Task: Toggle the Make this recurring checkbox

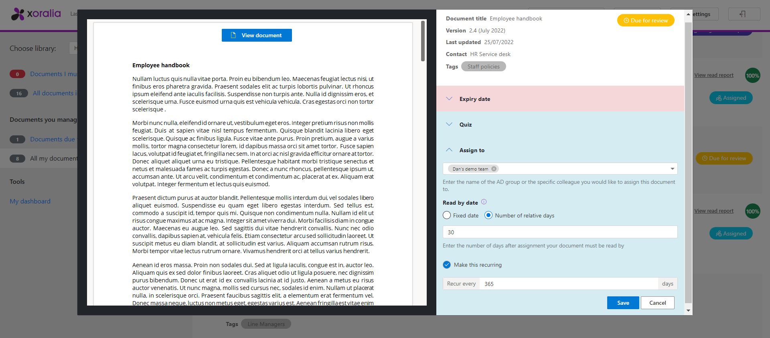Action: pos(447,265)
